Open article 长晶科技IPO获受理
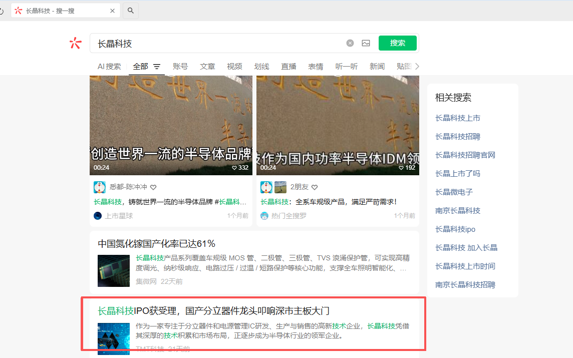This screenshot has width=573, height=358. tap(213, 311)
